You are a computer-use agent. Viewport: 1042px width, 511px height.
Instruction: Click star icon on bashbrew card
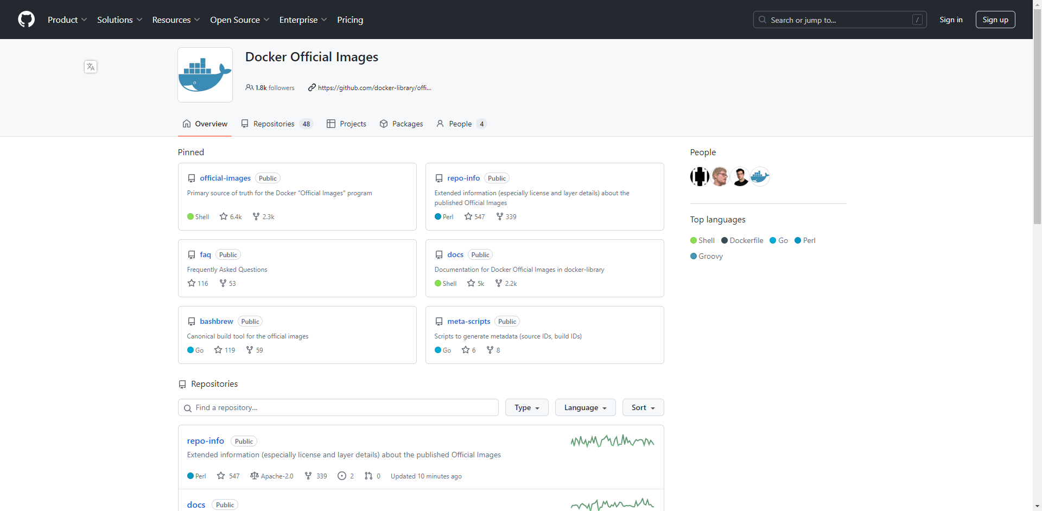(x=218, y=350)
